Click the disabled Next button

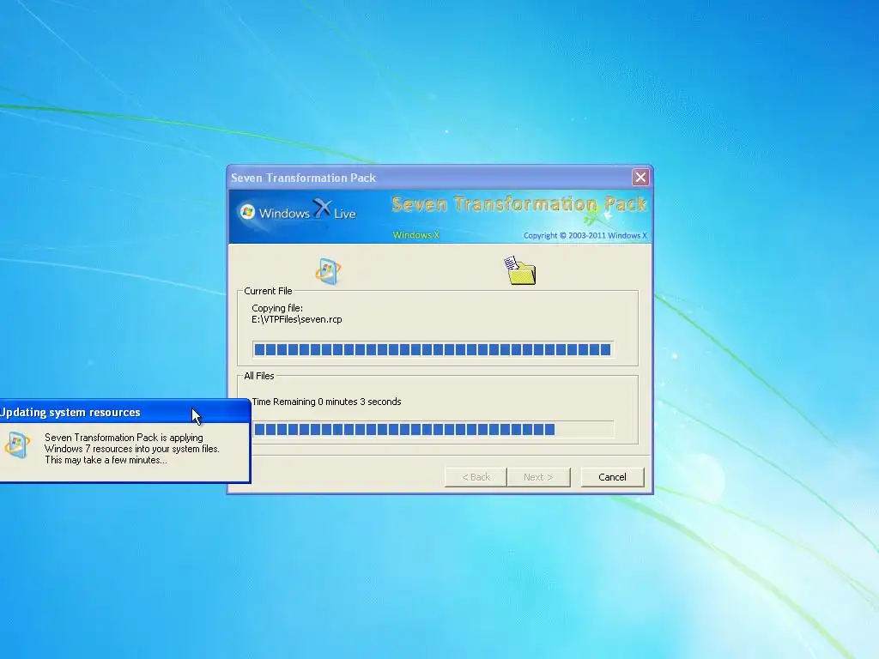[x=538, y=477]
